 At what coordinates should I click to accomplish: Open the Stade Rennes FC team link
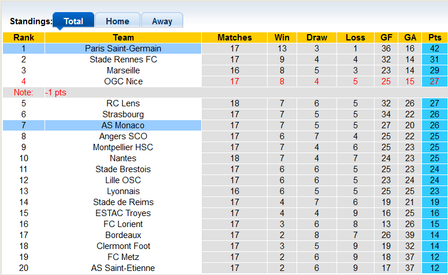tap(123, 60)
